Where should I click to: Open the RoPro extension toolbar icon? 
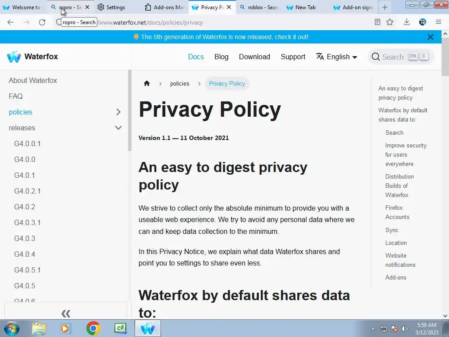tap(422, 22)
